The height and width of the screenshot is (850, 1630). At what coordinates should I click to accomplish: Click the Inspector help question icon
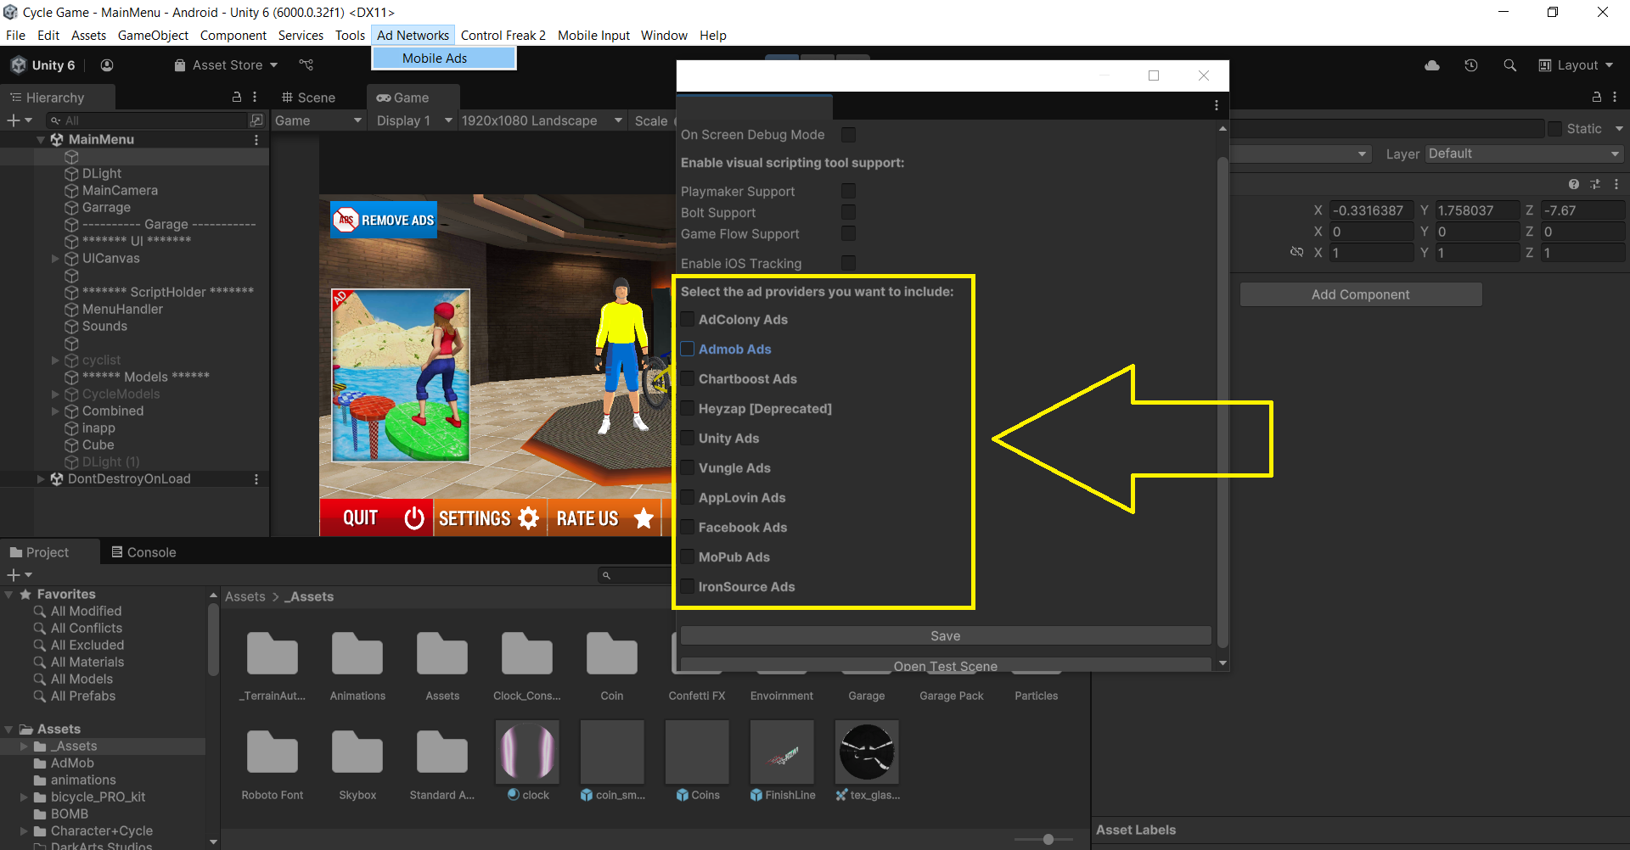(x=1574, y=184)
